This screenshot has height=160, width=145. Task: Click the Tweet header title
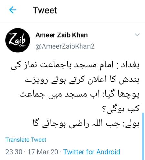(45, 10)
